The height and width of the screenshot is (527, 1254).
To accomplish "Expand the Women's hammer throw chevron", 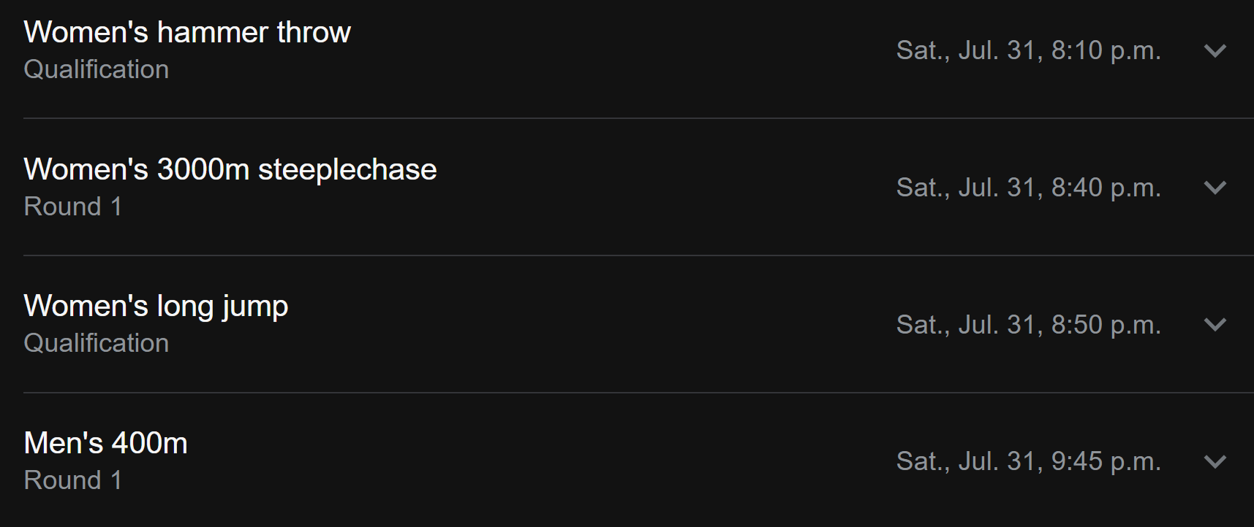I will 1215,51.
